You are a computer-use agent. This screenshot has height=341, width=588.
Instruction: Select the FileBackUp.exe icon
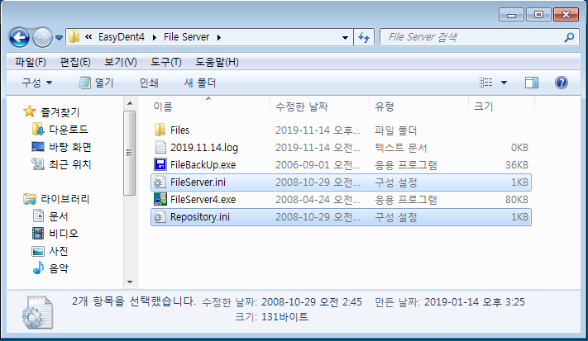[160, 164]
